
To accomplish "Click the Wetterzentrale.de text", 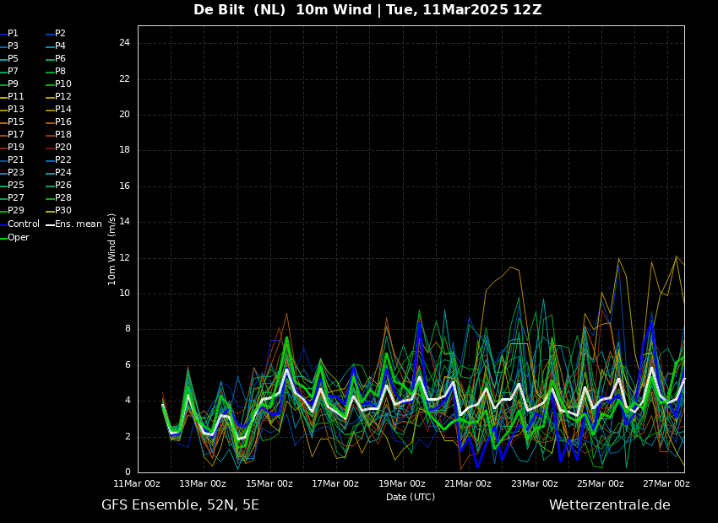I will click(610, 505).
